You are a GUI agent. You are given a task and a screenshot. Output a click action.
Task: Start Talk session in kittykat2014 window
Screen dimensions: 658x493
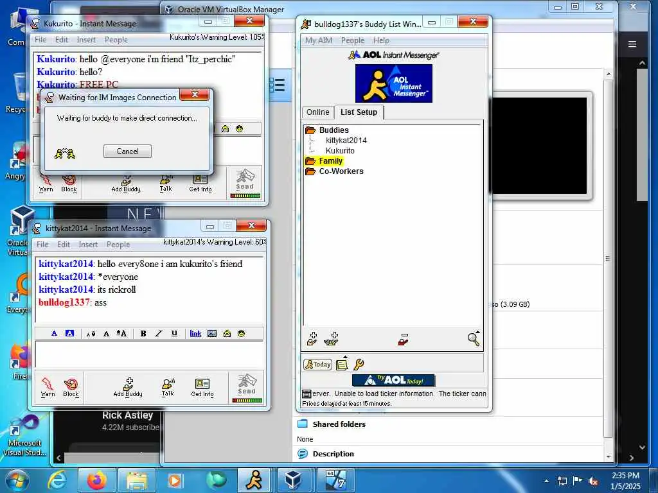pyautogui.click(x=168, y=386)
